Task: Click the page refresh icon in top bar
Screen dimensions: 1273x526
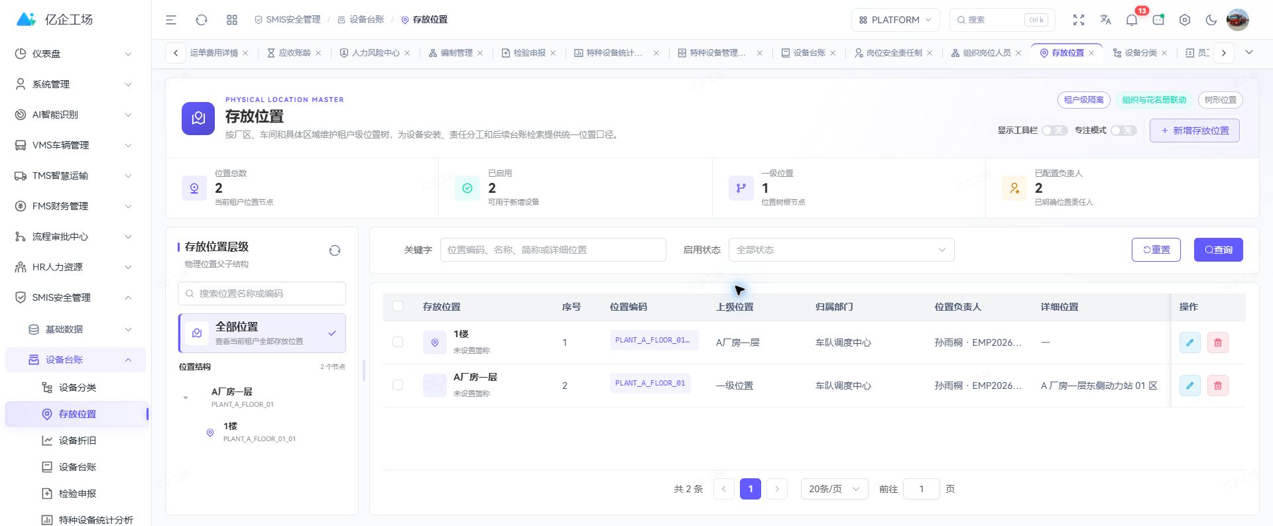Action: [202, 20]
